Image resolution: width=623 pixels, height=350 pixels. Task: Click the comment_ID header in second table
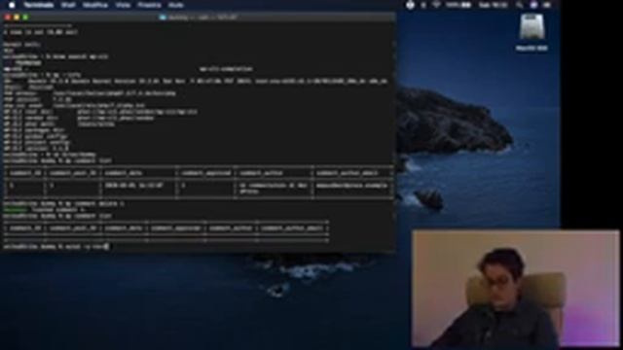25,228
